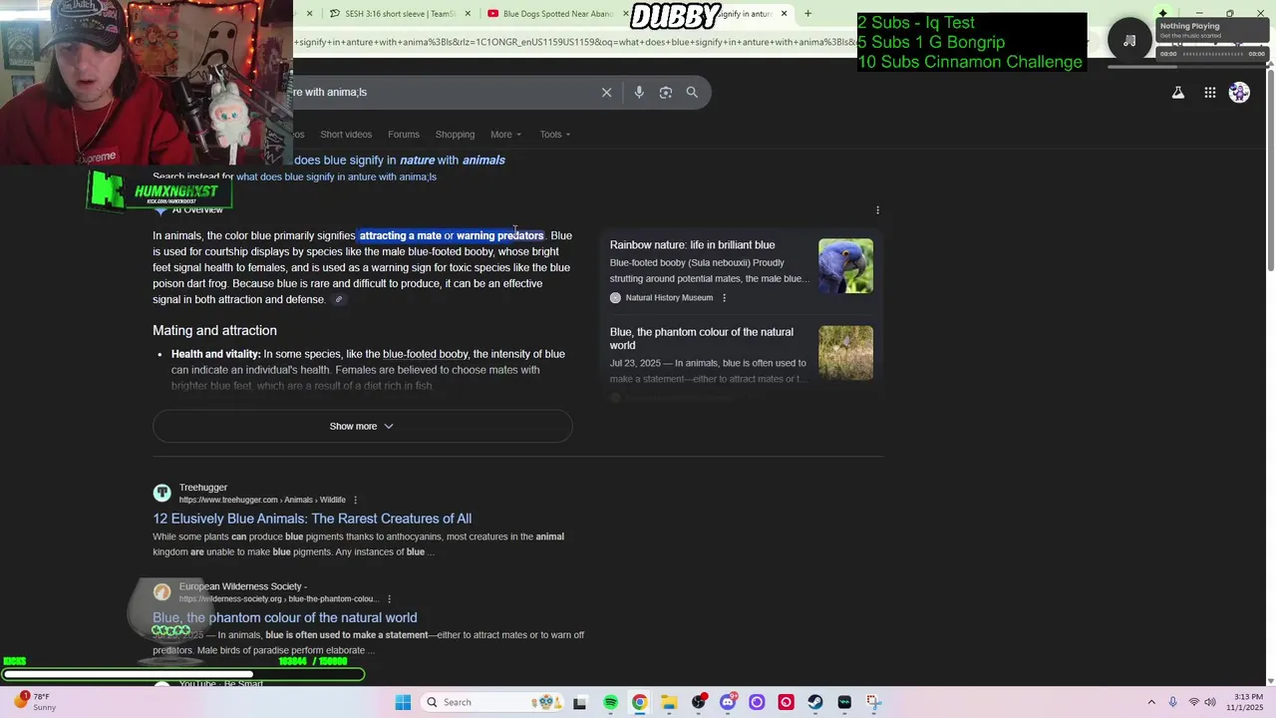The height and width of the screenshot is (718, 1276).
Task: Open OBS Studio taskbar icon
Action: click(698, 702)
